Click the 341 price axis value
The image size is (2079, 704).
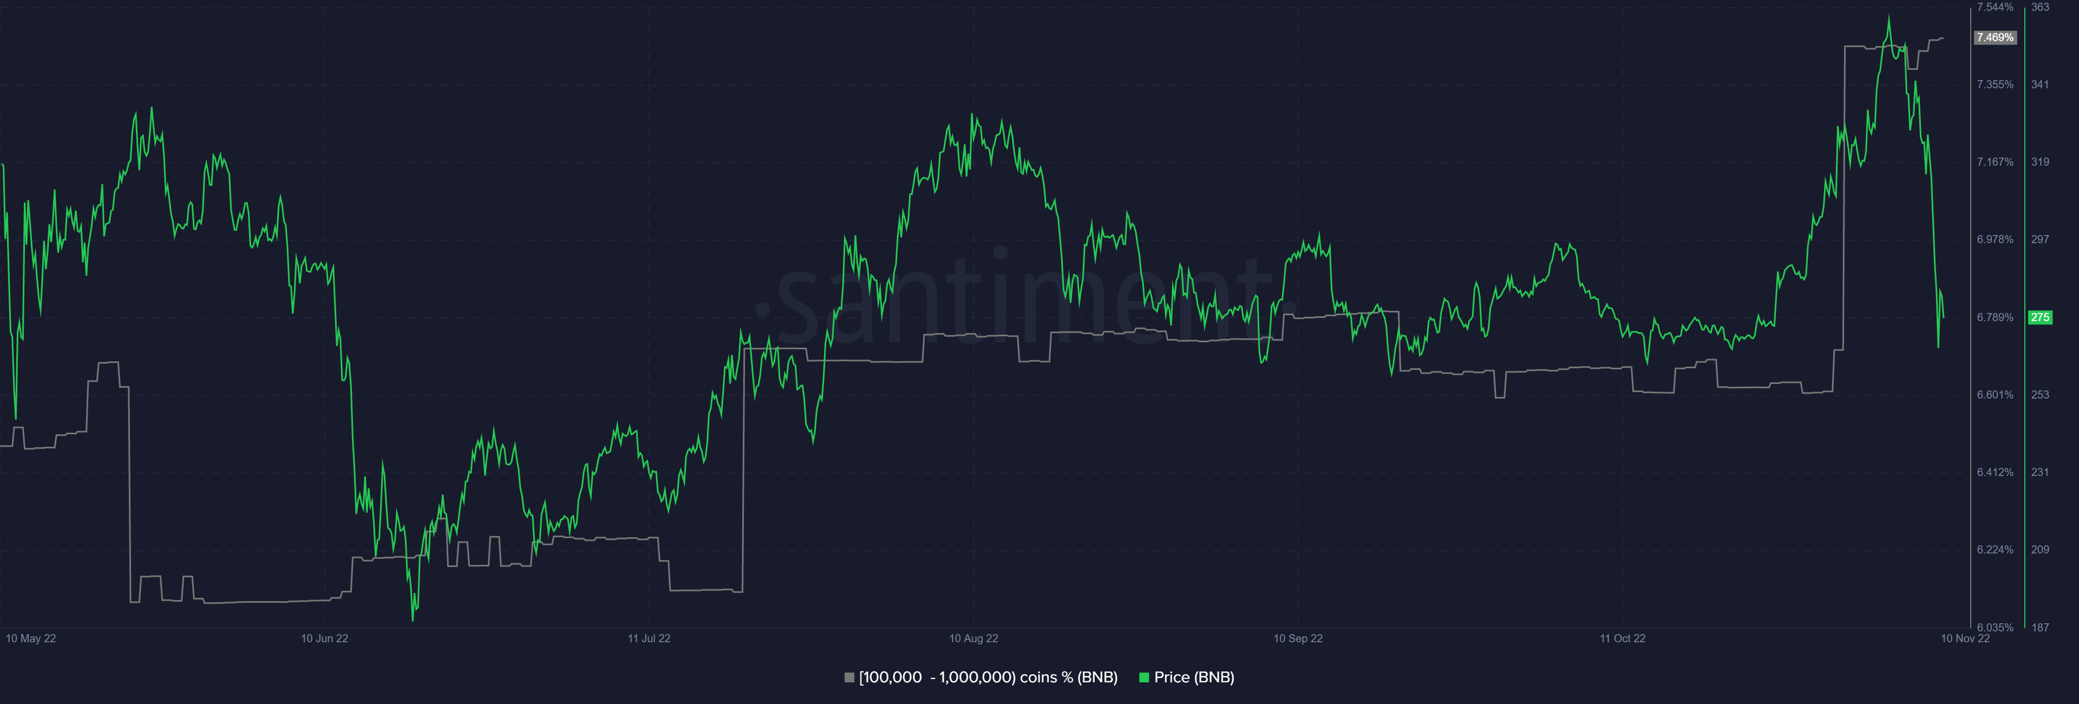coord(2040,85)
